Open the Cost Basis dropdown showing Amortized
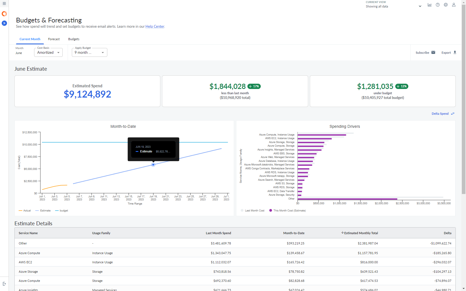Screen dimensions: 466x291 [x=48, y=52]
